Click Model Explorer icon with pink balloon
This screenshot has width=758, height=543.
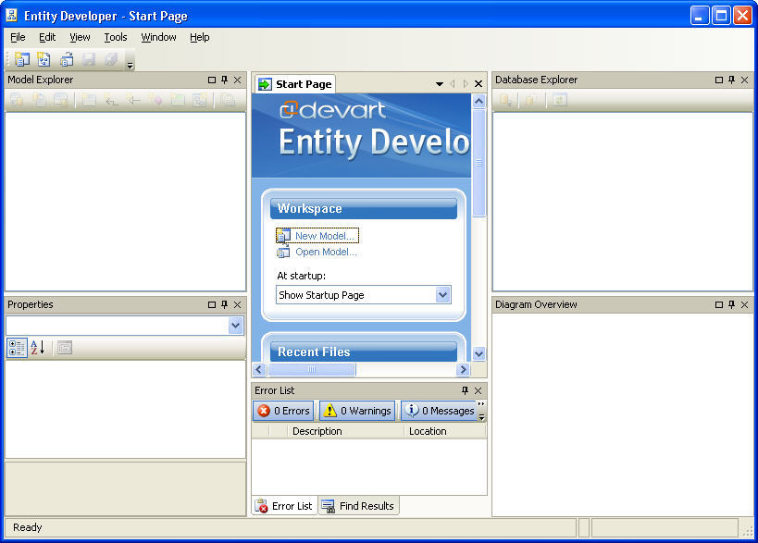coord(155,100)
